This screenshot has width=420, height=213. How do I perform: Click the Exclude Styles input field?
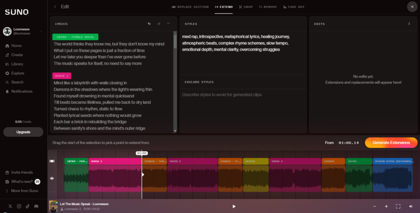(243, 110)
